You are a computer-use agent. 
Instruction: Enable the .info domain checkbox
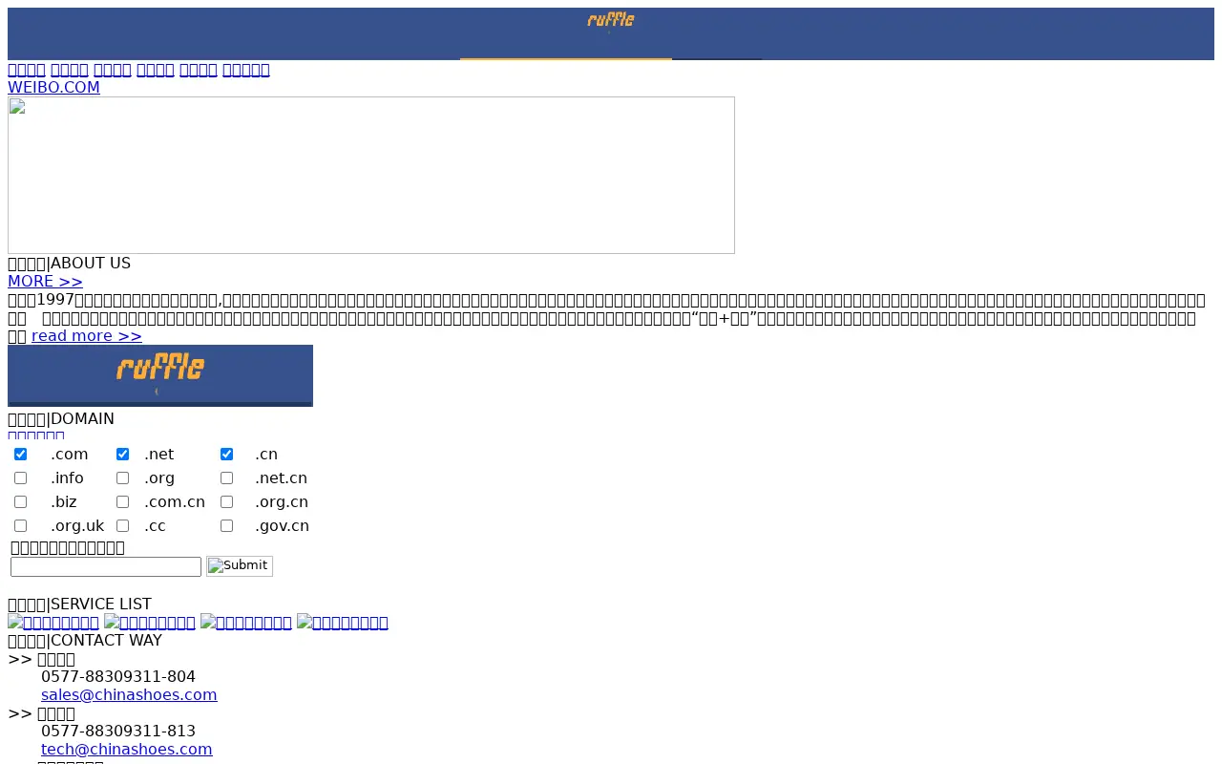(20, 478)
